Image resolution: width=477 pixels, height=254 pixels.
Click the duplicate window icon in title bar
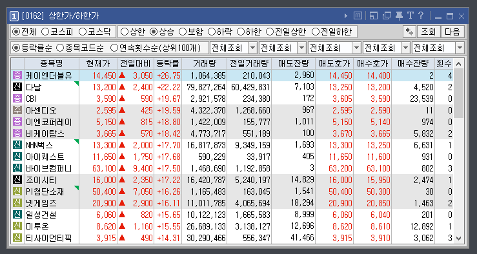click(387, 16)
